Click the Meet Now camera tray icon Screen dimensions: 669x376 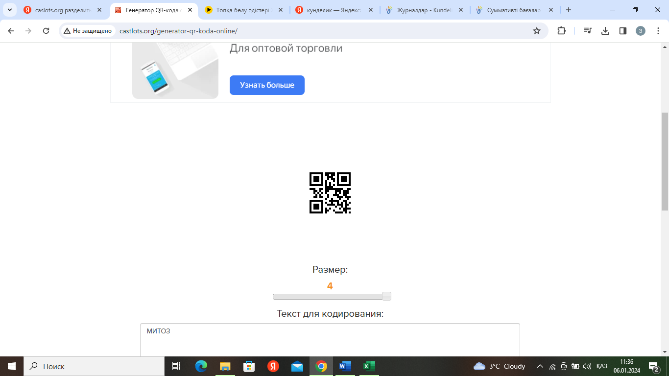coord(564,366)
